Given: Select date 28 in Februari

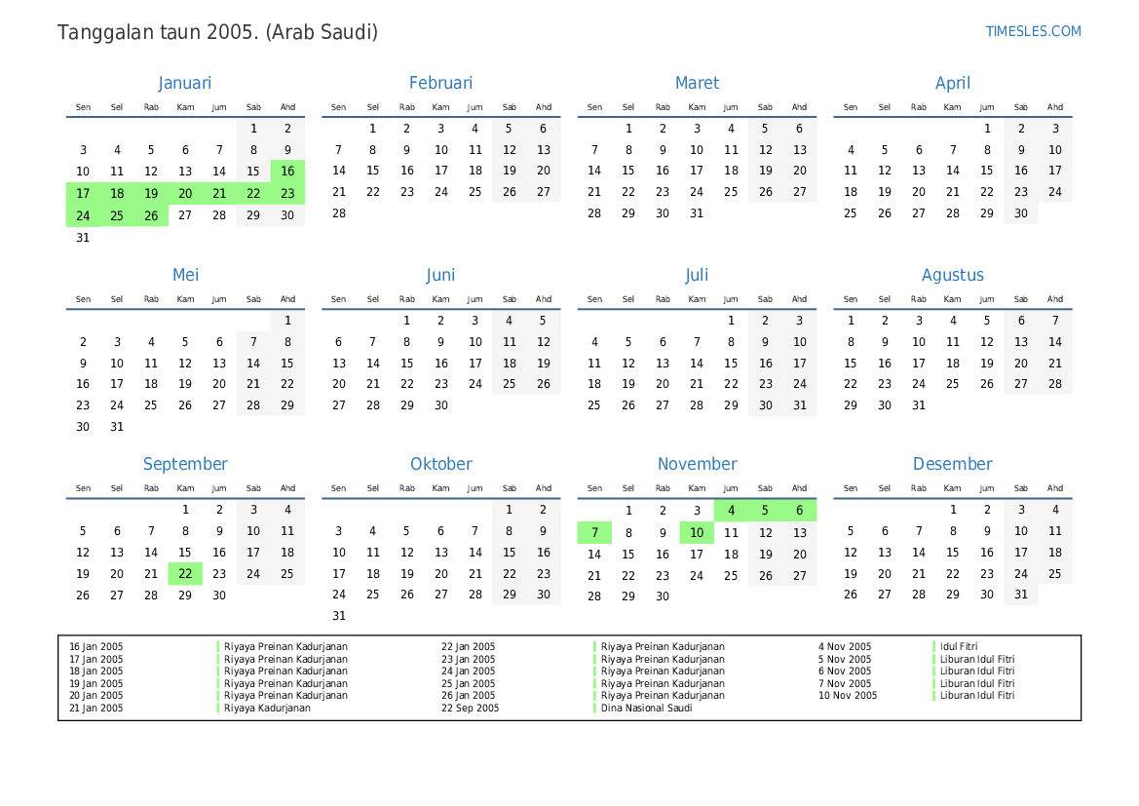Looking at the screenshot, I should 338,214.
